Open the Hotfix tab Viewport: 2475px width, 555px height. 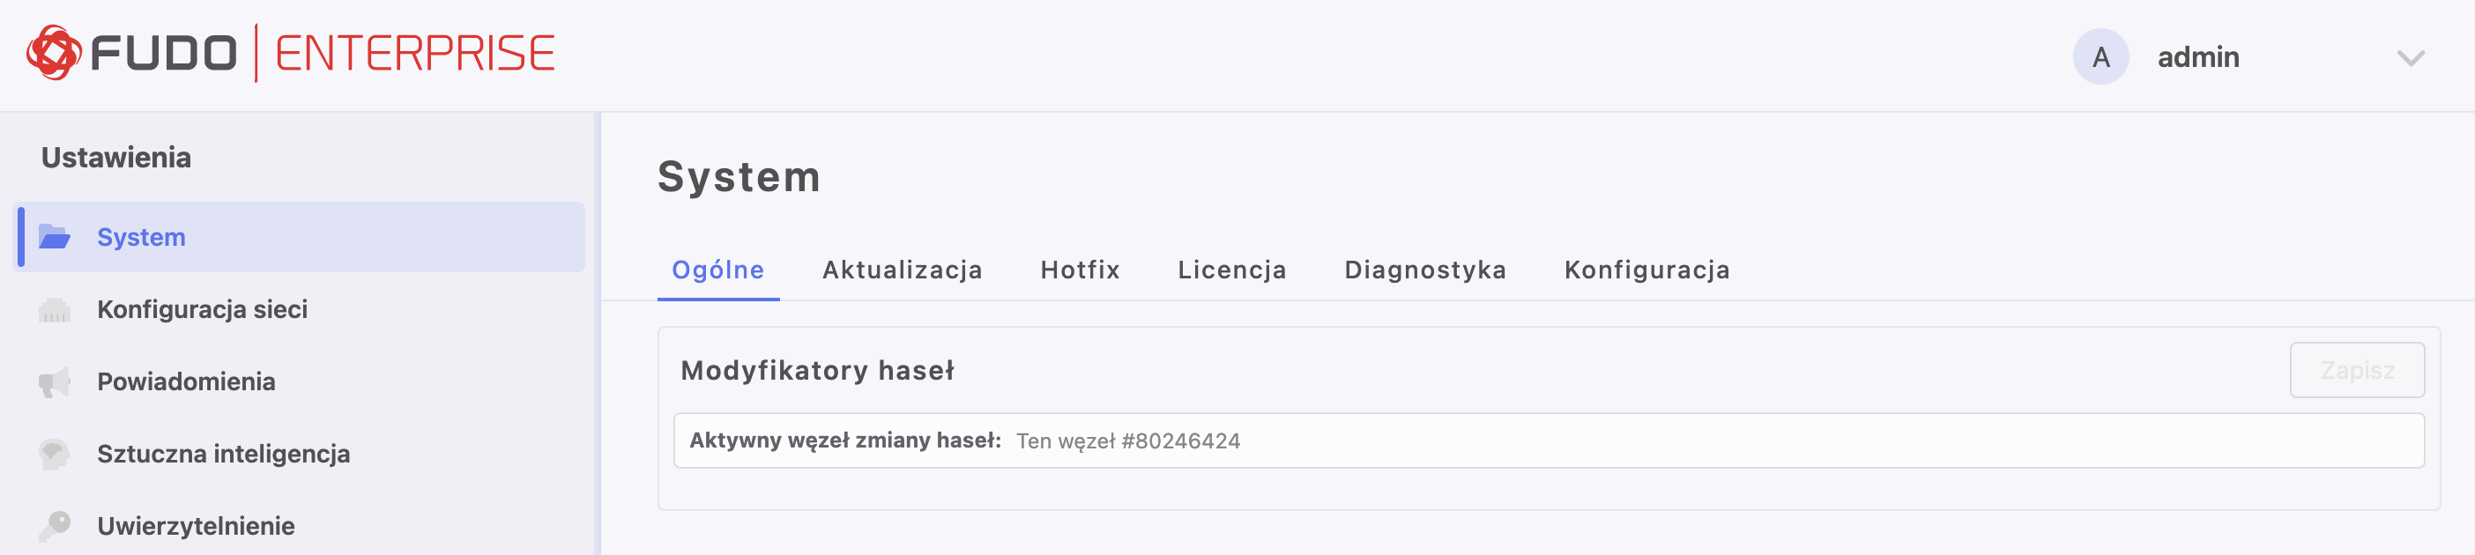click(x=1080, y=270)
